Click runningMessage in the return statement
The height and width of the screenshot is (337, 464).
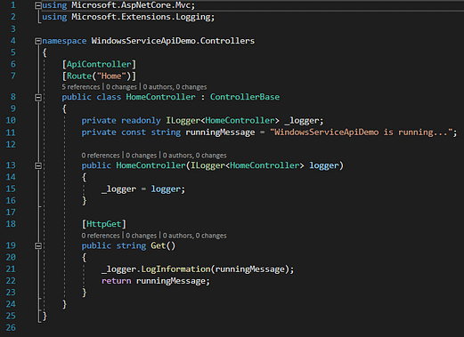click(x=170, y=281)
